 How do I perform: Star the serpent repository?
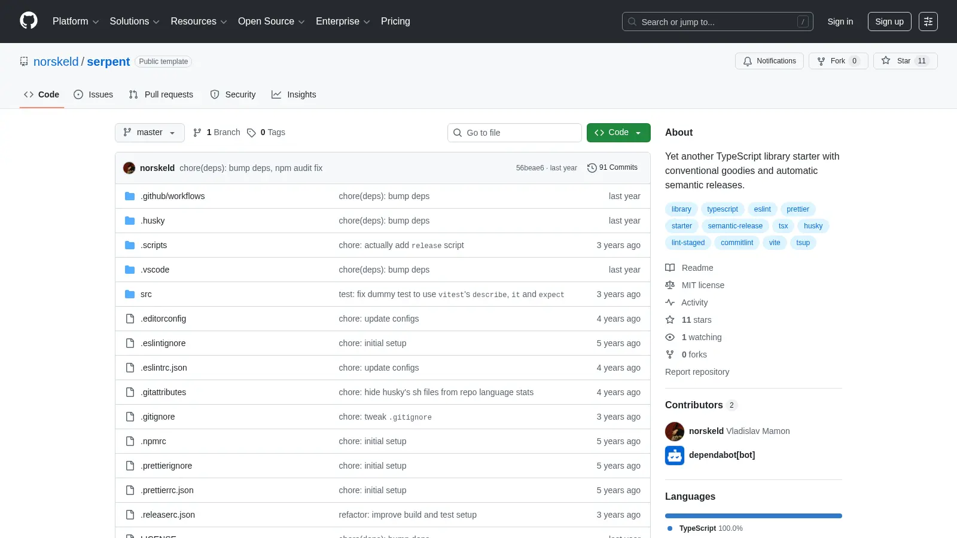(905, 61)
